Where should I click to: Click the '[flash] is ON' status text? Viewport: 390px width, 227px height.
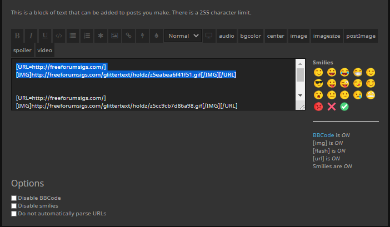[329, 151]
